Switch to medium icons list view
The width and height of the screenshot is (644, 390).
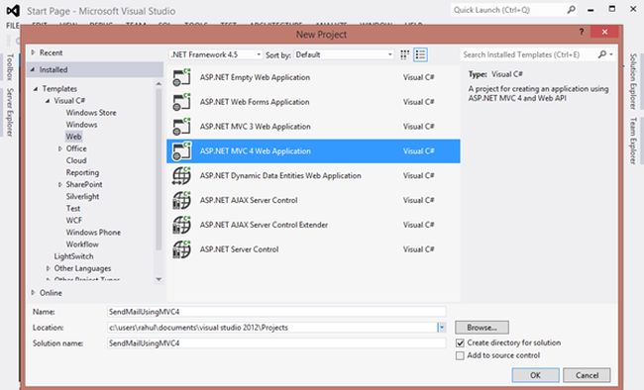point(420,54)
